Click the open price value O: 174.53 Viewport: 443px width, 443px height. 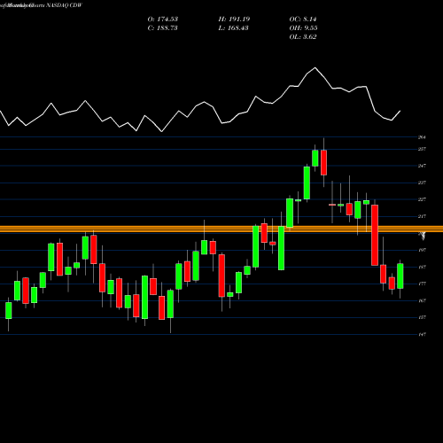pos(163,19)
